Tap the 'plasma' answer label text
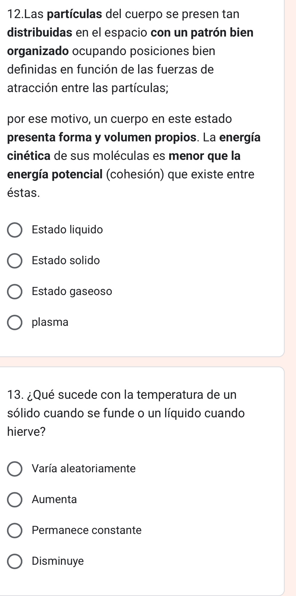This screenshot has width=296, height=596. 50,322
